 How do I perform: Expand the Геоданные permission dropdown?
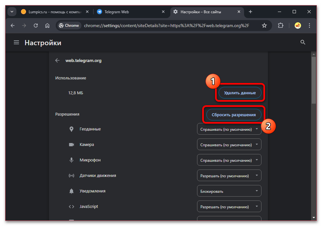pos(229,129)
